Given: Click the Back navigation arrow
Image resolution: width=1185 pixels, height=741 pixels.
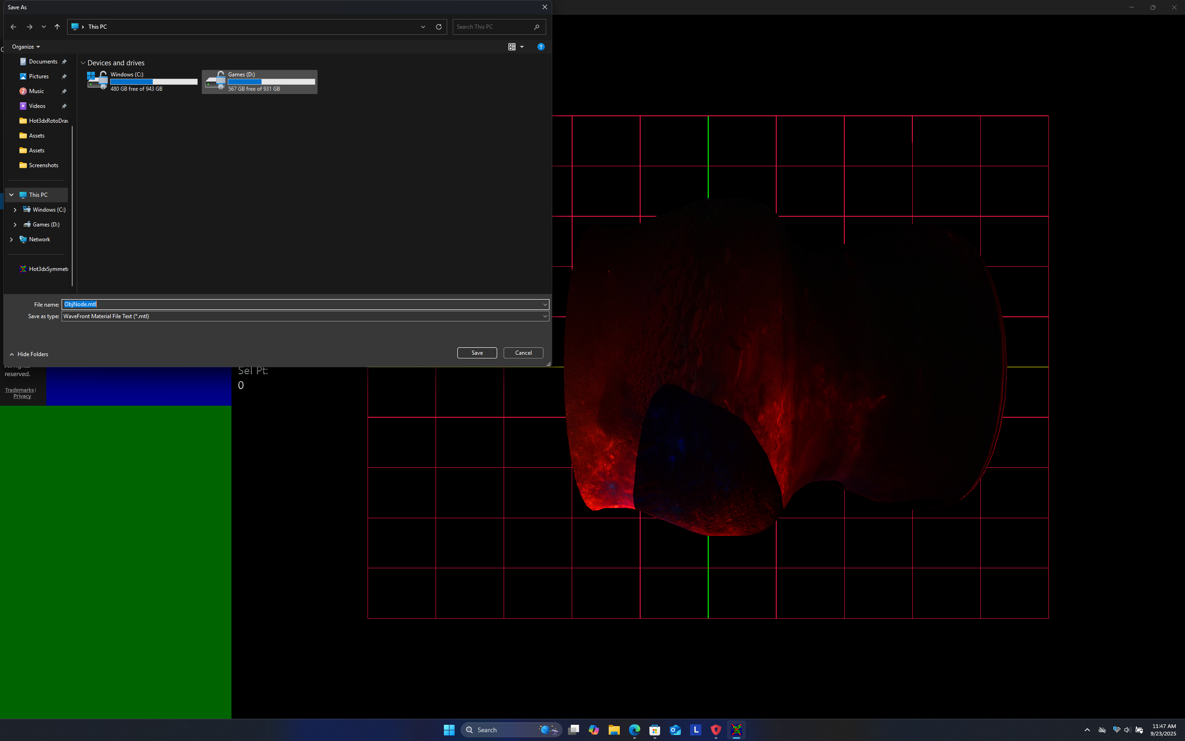Looking at the screenshot, I should (13, 27).
